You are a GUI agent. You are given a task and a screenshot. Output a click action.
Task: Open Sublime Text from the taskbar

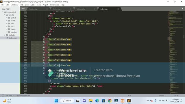coord(129,101)
